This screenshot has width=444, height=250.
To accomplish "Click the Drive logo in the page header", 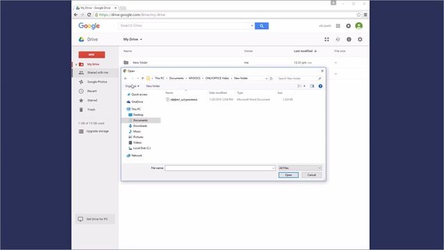I will [81, 40].
